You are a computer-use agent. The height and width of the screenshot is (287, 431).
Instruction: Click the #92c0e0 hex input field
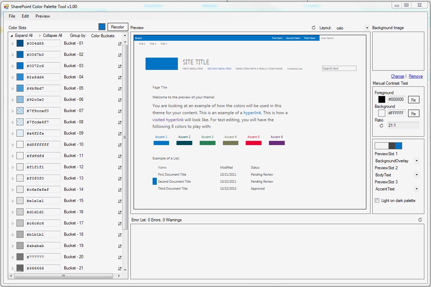(43, 100)
